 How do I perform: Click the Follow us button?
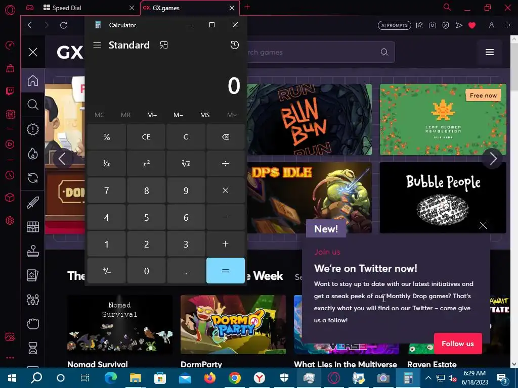(458, 344)
